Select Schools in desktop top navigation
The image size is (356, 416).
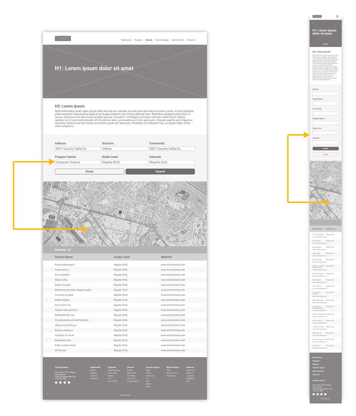[x=149, y=40]
